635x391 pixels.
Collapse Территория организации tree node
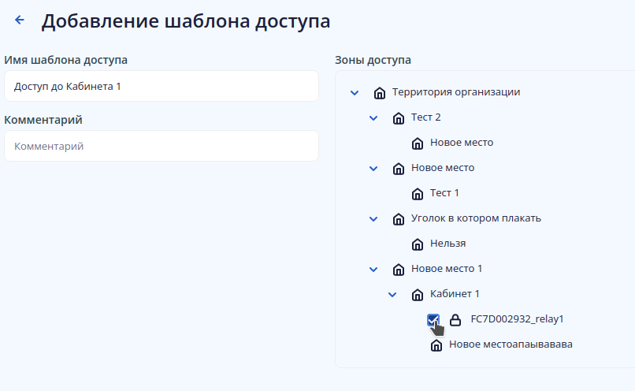click(x=355, y=93)
